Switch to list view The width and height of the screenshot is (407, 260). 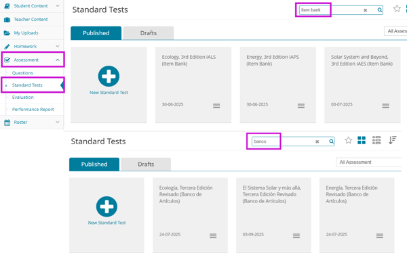point(376,140)
